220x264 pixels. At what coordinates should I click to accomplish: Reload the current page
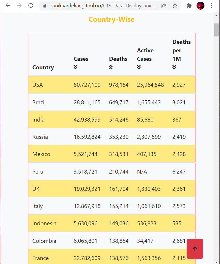point(31,6)
